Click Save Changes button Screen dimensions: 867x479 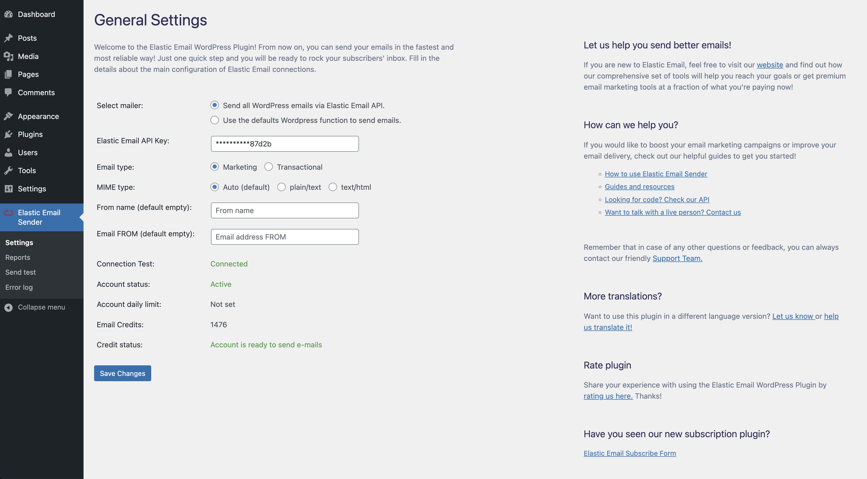pyautogui.click(x=122, y=373)
